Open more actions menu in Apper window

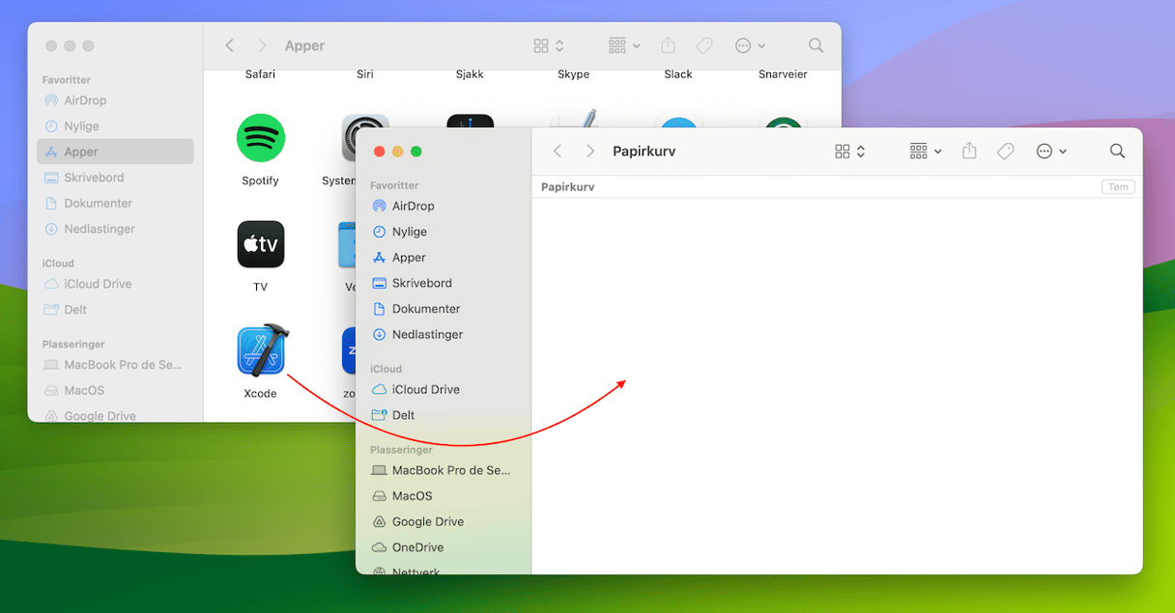coord(750,45)
